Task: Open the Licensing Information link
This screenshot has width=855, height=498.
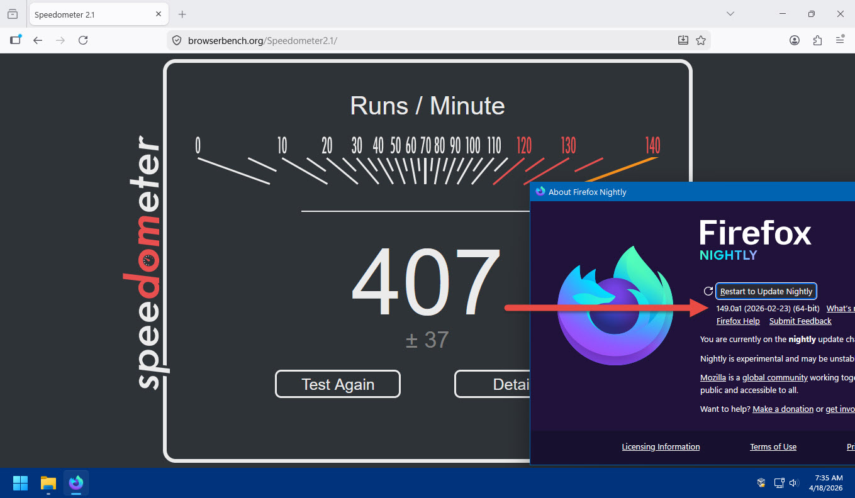Action: coord(661,447)
